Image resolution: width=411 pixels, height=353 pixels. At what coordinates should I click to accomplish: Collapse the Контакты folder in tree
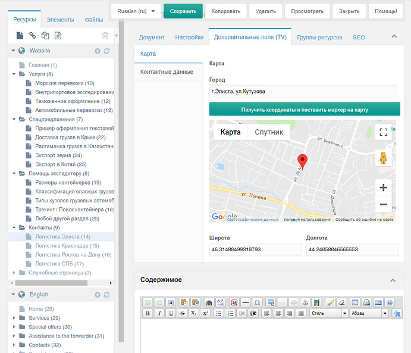(x=14, y=227)
